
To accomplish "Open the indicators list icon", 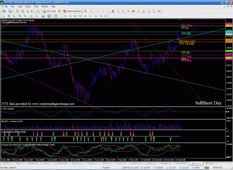I will [x=43, y=16].
